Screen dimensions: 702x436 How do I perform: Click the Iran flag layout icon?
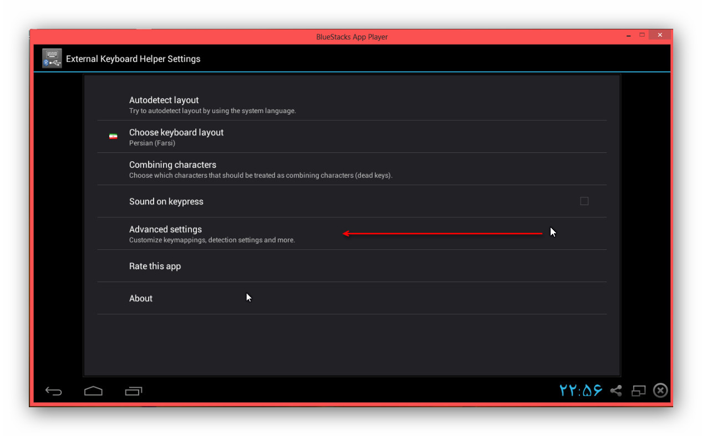point(113,136)
